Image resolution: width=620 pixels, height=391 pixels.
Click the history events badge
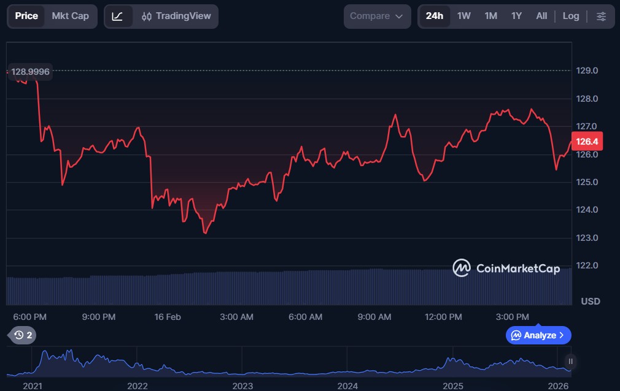point(23,335)
